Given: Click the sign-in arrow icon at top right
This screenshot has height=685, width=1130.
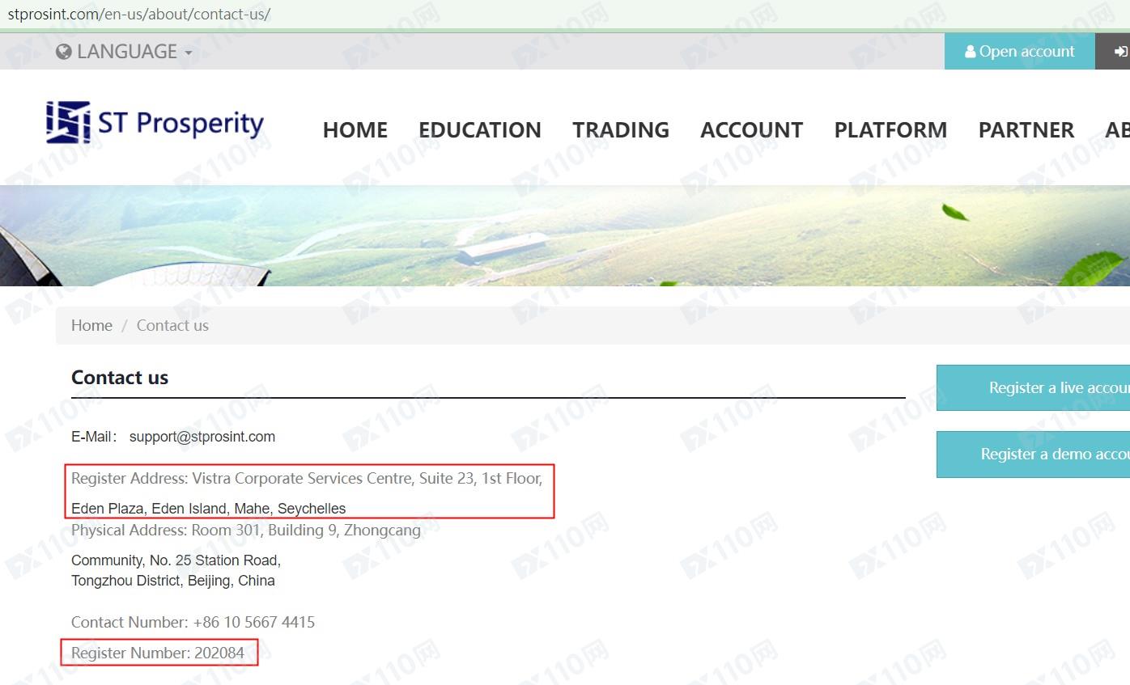Looking at the screenshot, I should (x=1120, y=52).
